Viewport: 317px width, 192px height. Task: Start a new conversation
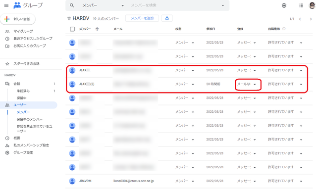point(18,19)
